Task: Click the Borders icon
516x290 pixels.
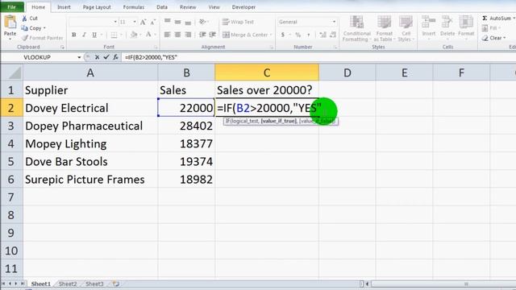Action: coord(114,35)
